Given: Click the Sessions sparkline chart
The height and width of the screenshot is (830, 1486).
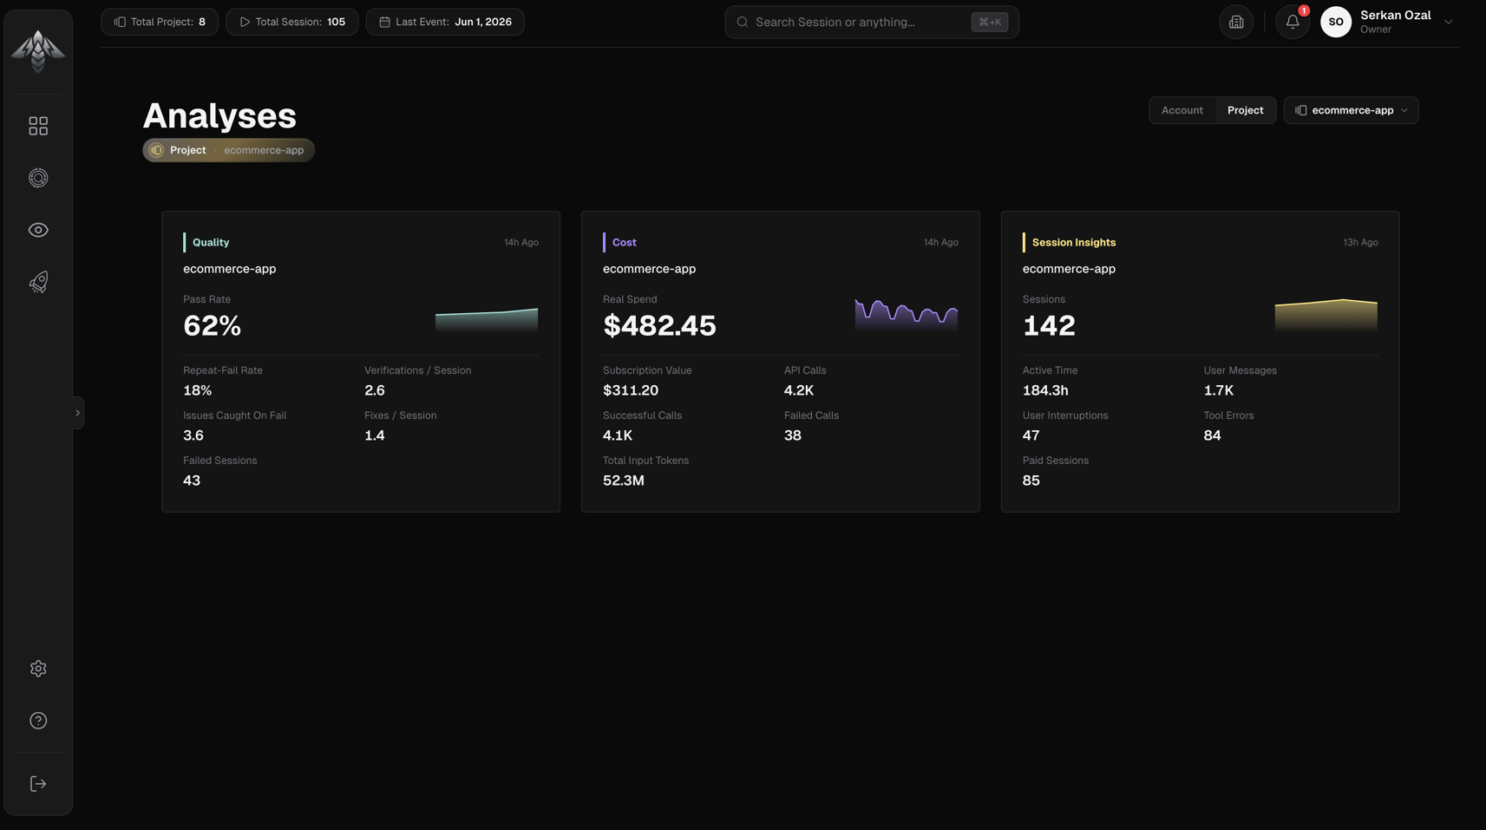Looking at the screenshot, I should coord(1326,316).
